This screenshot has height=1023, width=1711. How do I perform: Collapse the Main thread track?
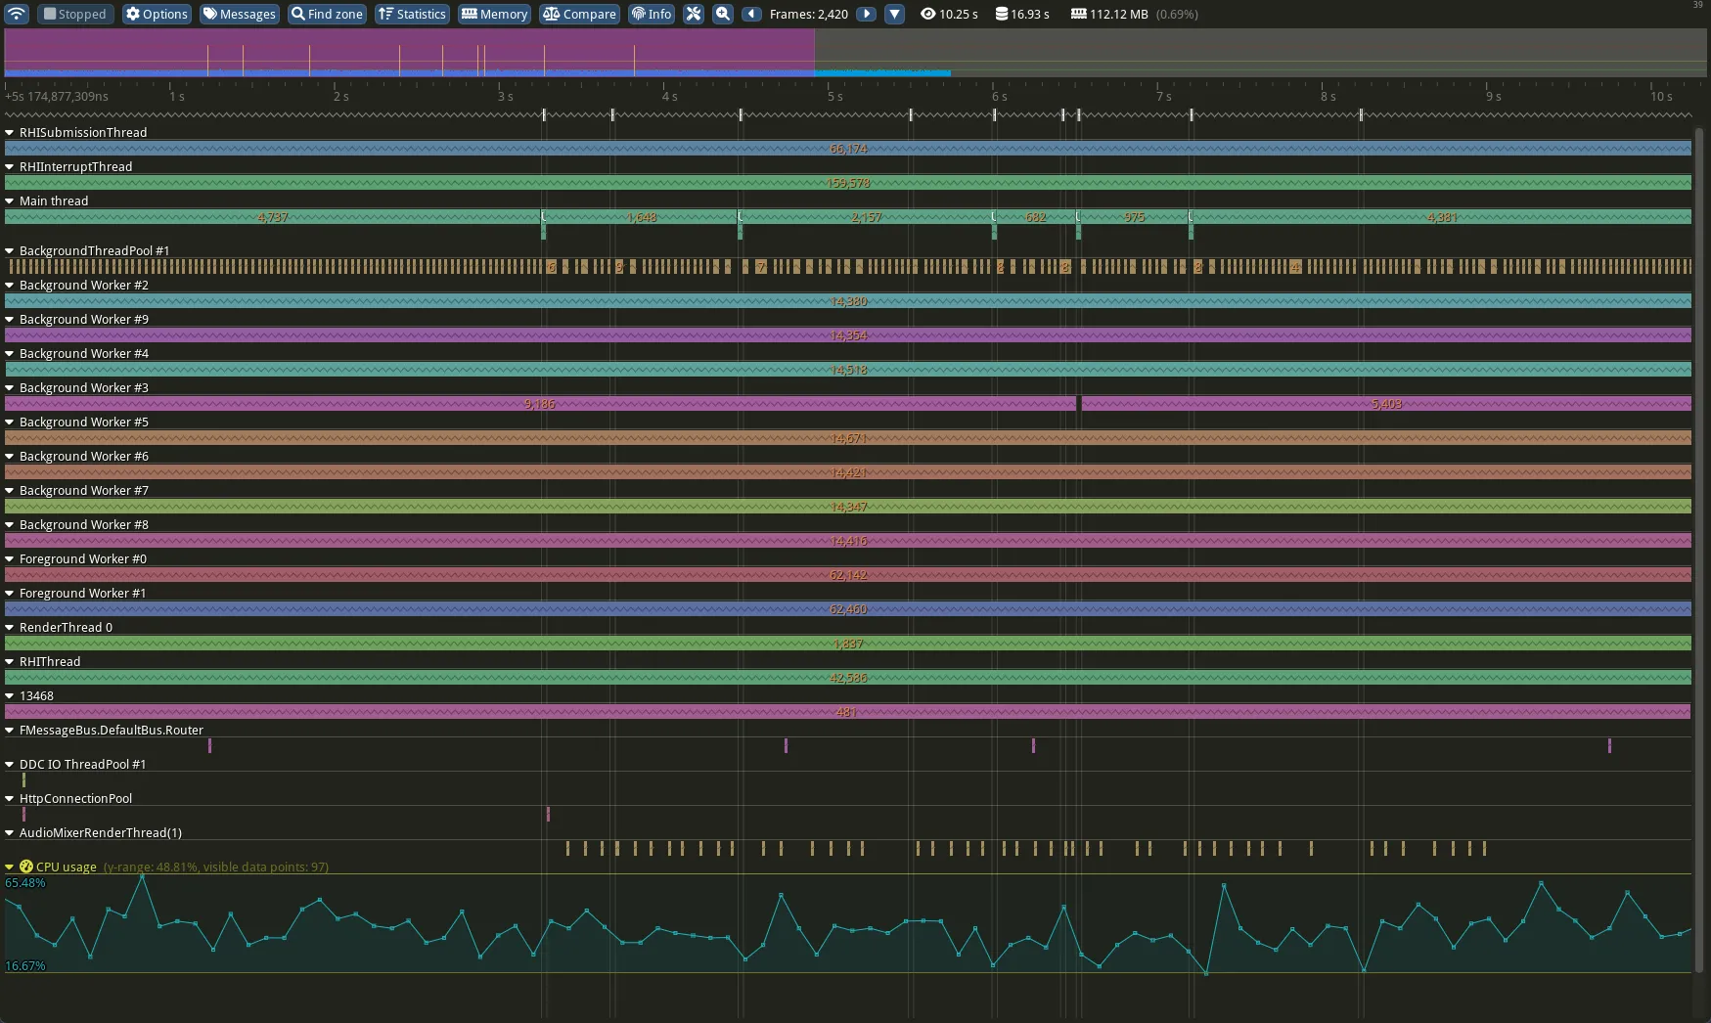pyautogui.click(x=10, y=200)
